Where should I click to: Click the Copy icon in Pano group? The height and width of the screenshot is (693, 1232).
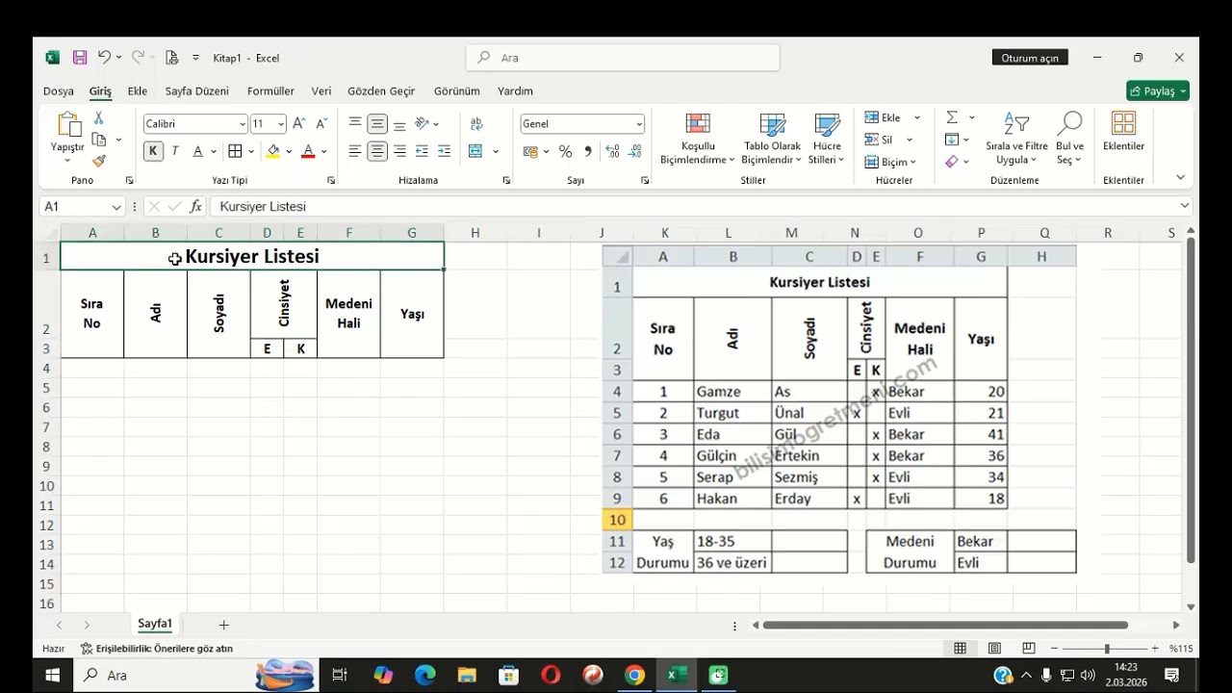(x=98, y=140)
